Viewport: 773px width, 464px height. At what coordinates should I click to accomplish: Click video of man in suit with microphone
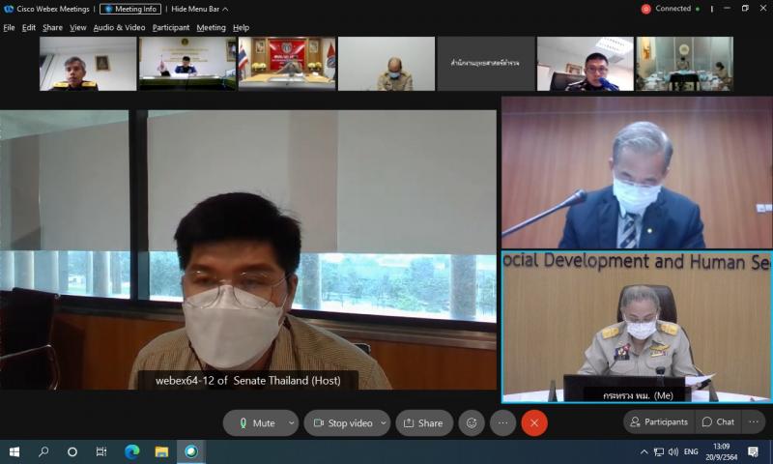[x=637, y=172]
